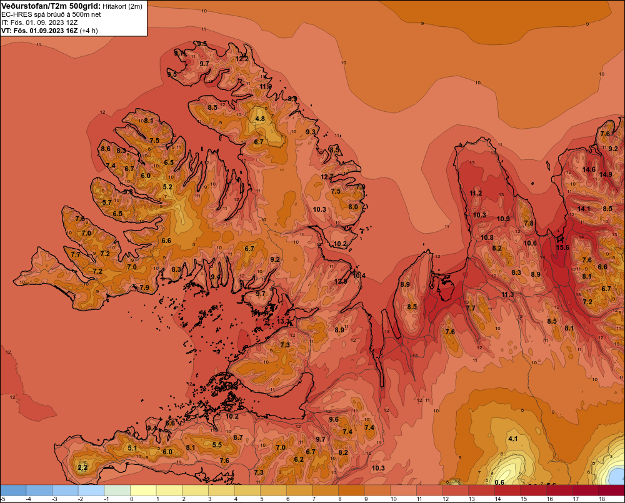
Task: Click the 5.5 temperature value
Action: pyautogui.click(x=217, y=445)
